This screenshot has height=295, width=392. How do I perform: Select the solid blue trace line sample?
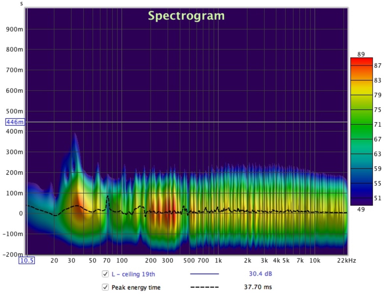pos(204,274)
